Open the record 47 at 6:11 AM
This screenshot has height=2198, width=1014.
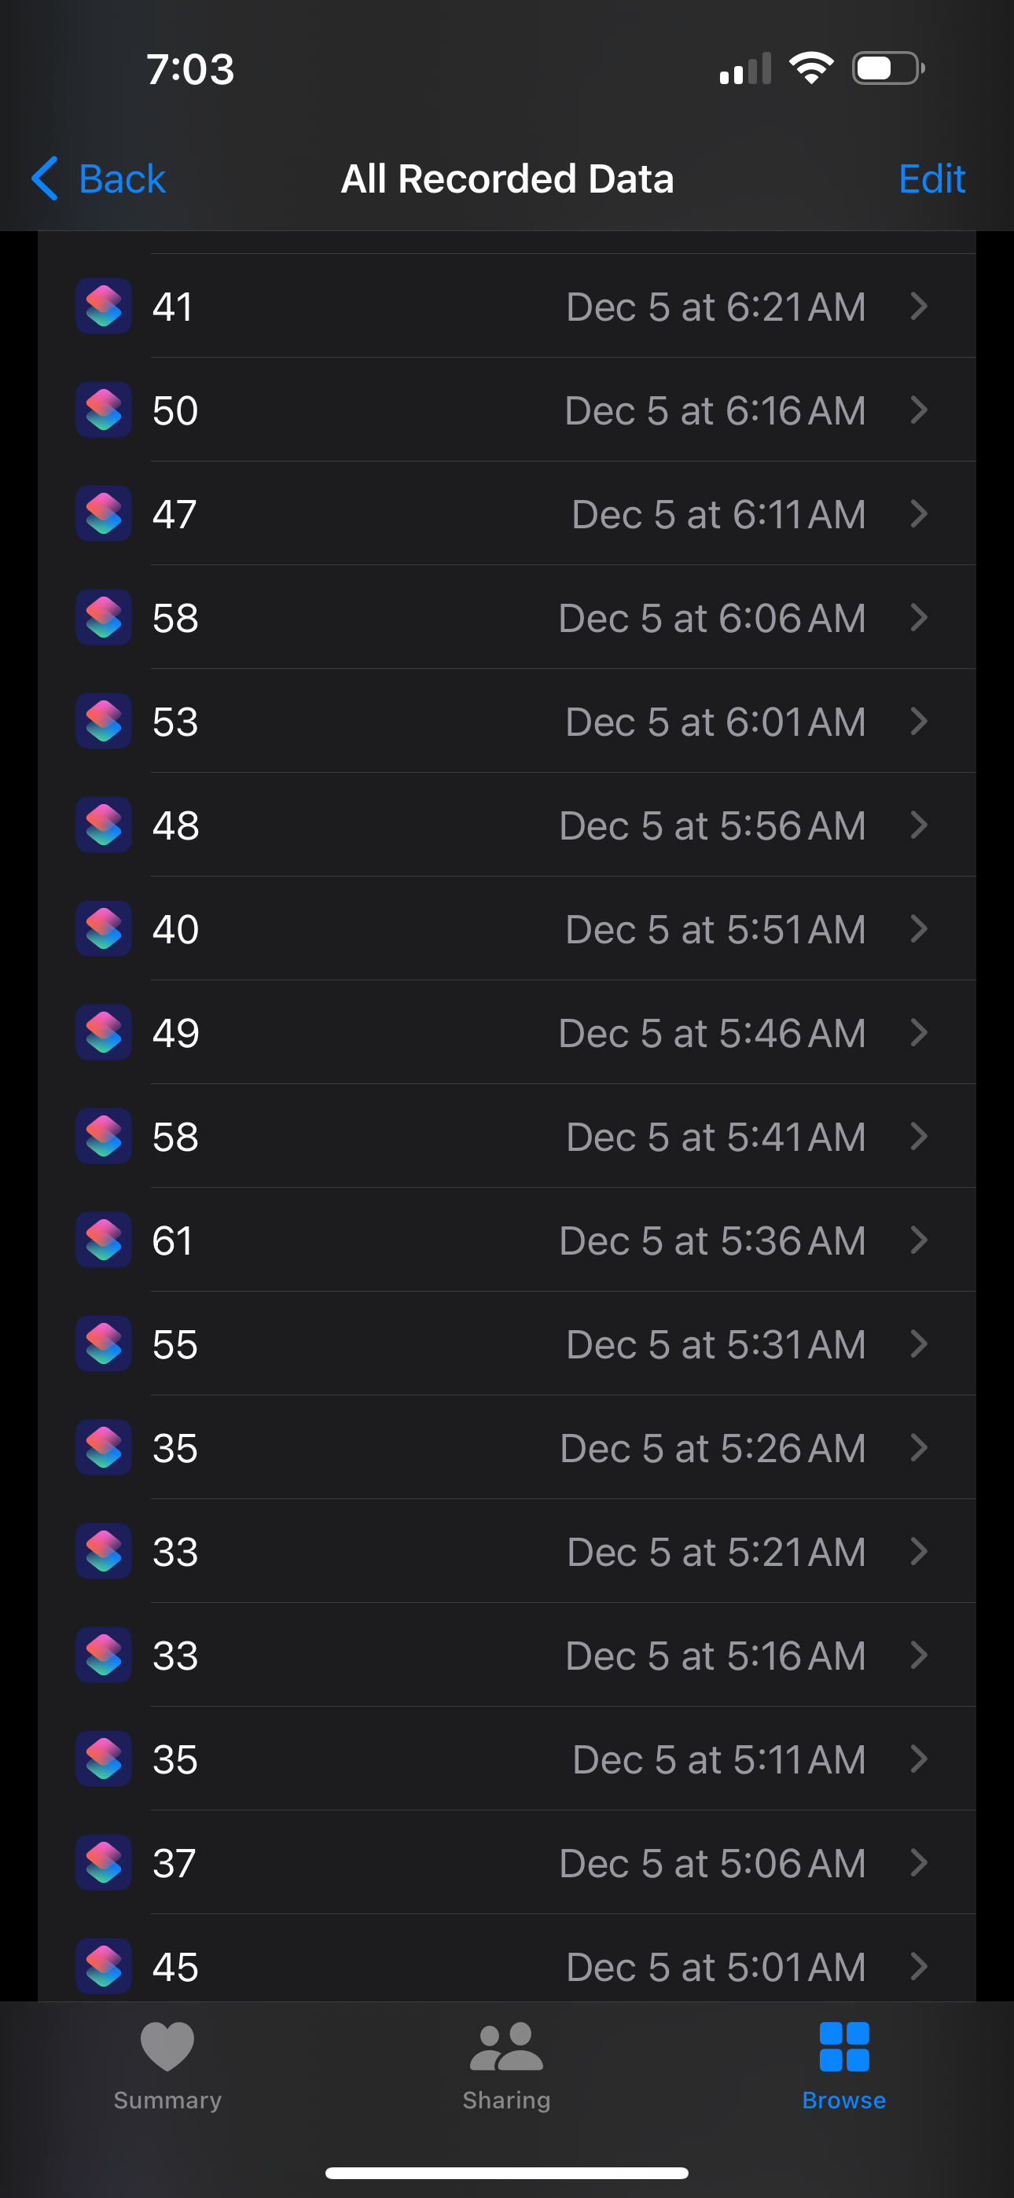[507, 513]
